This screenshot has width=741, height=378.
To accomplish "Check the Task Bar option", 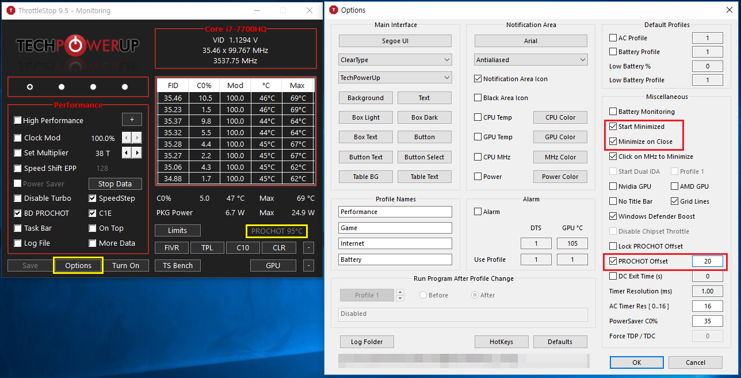I will pyautogui.click(x=18, y=228).
